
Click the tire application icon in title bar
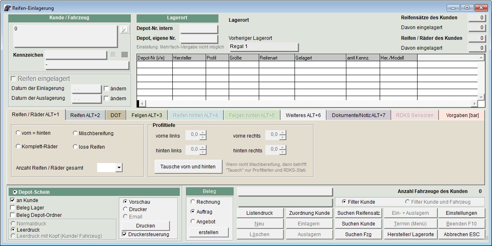(x=7, y=8)
